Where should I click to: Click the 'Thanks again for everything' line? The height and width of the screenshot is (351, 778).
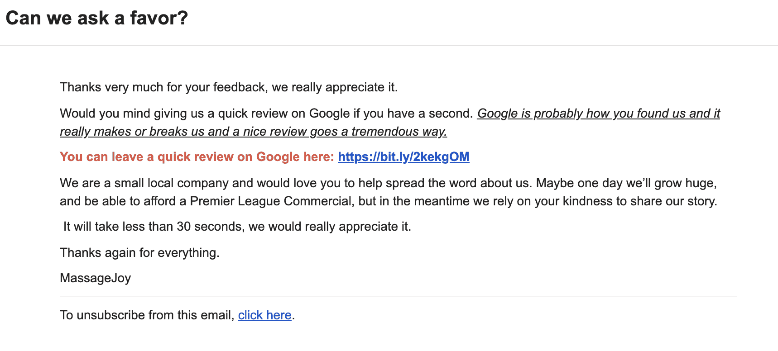(139, 253)
